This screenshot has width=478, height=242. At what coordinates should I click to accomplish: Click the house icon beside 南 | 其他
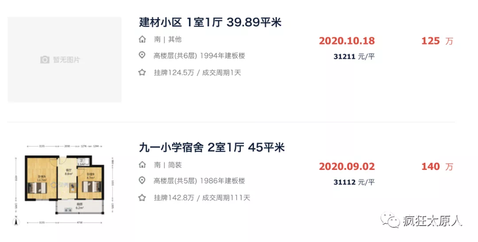pos(142,39)
